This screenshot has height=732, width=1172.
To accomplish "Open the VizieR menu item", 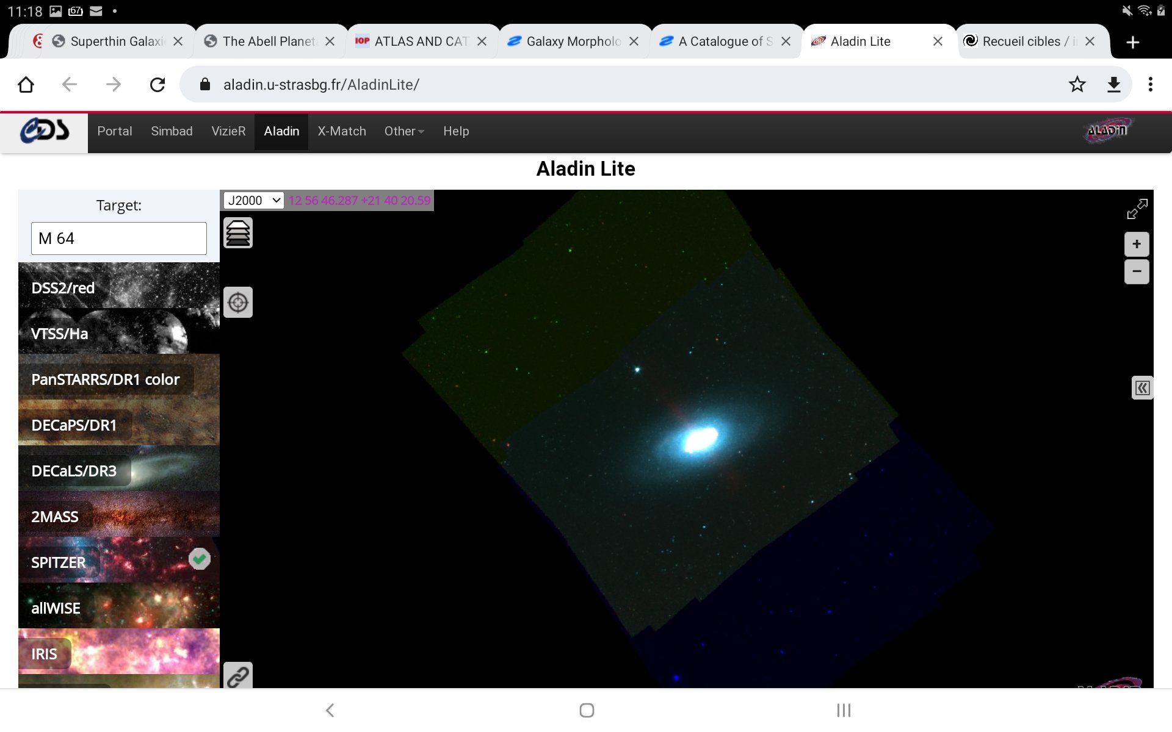I will click(x=228, y=131).
